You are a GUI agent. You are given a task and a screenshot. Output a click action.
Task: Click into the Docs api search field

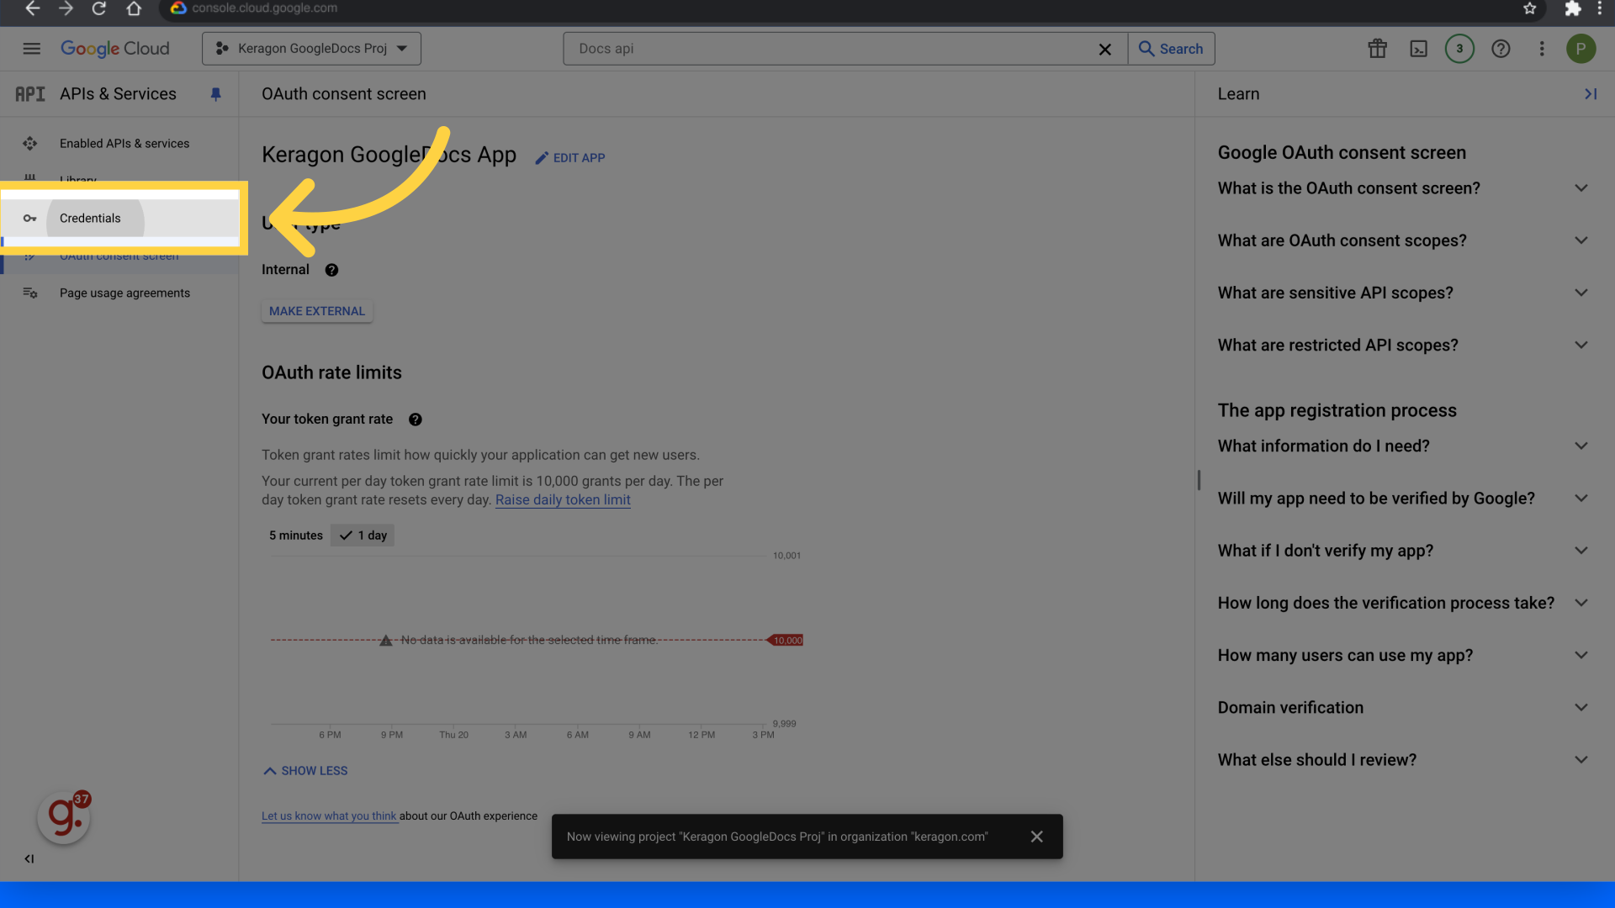pyautogui.click(x=833, y=49)
